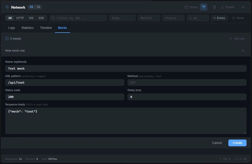Click the trash clear-requests icon
Image resolution: width=252 pixels, height=164 pixels.
click(214, 7)
